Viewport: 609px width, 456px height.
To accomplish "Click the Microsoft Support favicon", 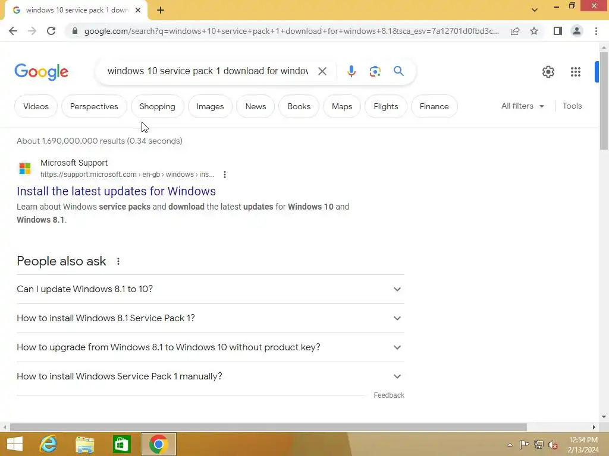I will 25,168.
